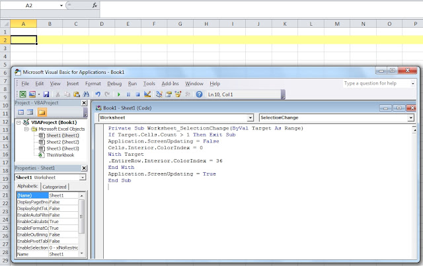The image size is (423, 266).
Task: Open Find with the binoculars icon
Action: (x=86, y=94)
